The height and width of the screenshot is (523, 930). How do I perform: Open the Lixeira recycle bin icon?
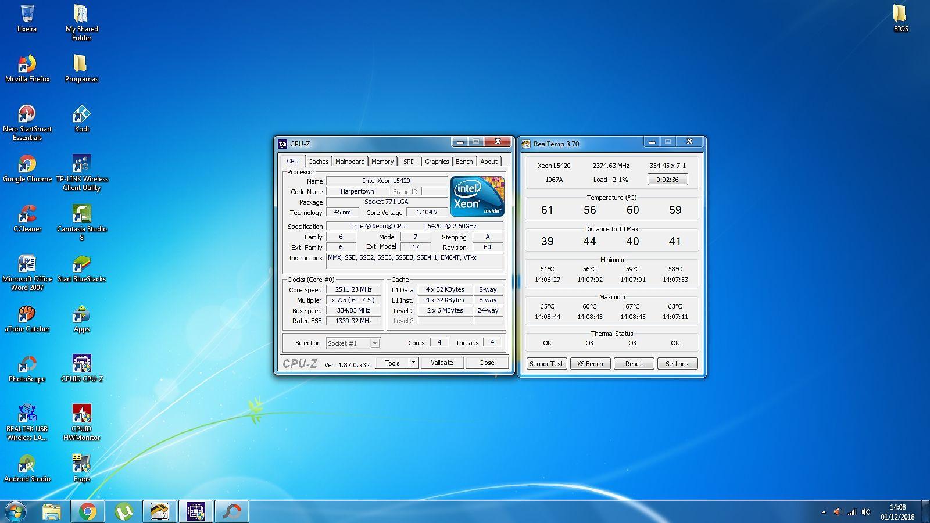(x=27, y=19)
